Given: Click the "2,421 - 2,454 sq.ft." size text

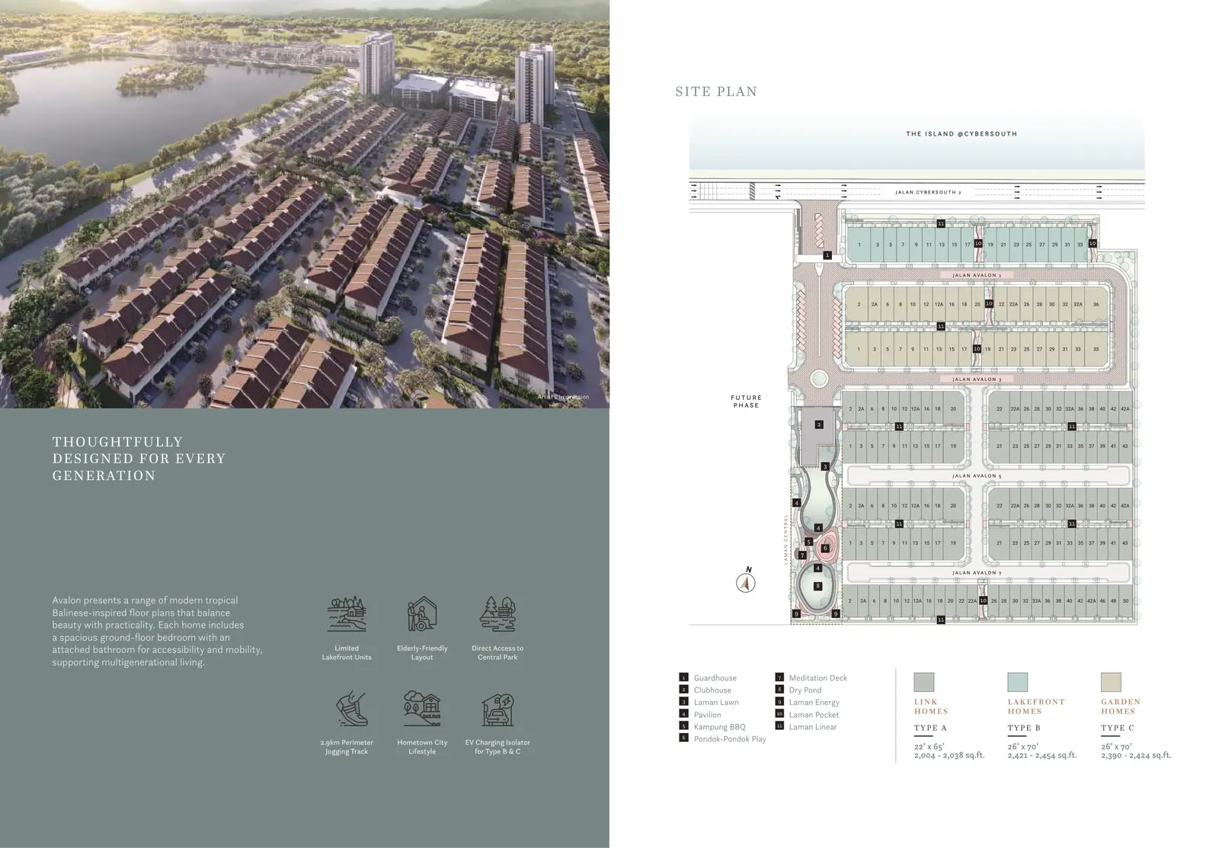Looking at the screenshot, I should point(1042,756).
